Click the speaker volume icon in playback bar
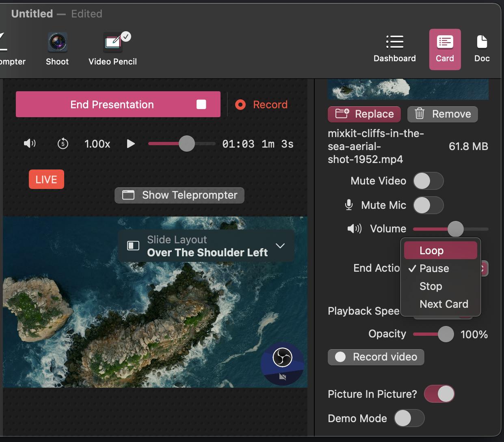Image resolution: width=504 pixels, height=442 pixels. (30, 144)
